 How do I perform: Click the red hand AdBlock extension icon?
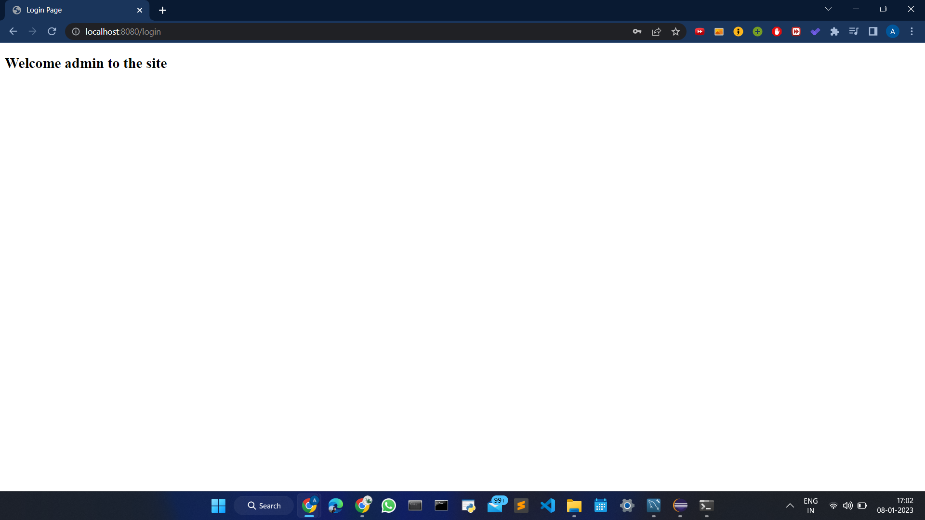777,31
